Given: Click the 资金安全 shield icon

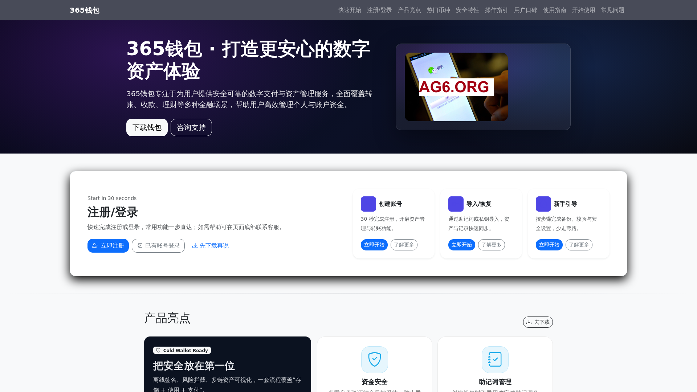Looking at the screenshot, I should tap(375, 360).
